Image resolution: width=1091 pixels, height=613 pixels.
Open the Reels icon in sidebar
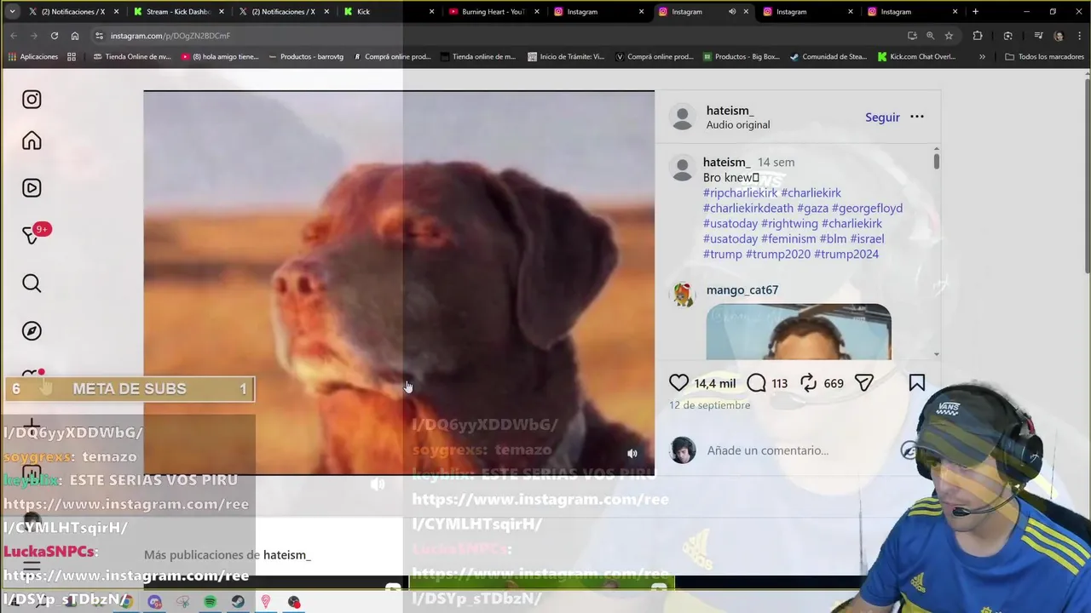(32, 188)
